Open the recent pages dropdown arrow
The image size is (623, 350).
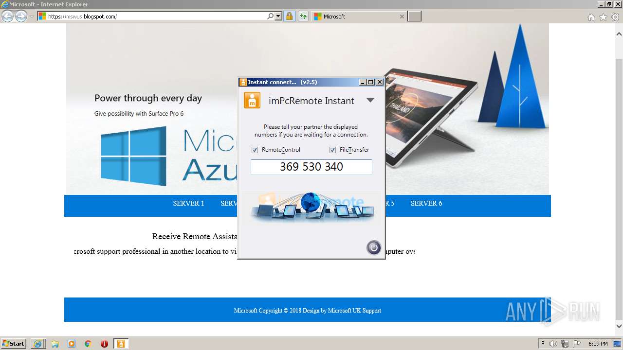coord(32,17)
